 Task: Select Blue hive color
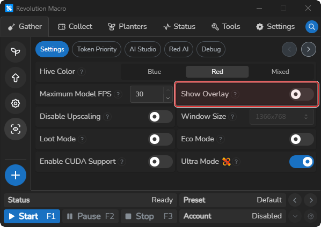click(155, 72)
